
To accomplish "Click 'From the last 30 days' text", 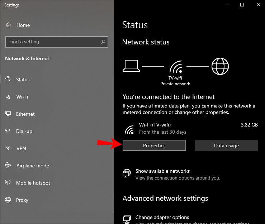I will [162, 132].
